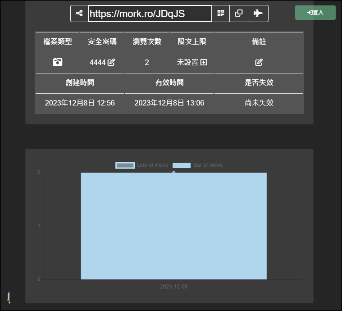Viewport: 342px width, 311px height.
Task: Select the creation time 12:56 cell
Action: [x=80, y=103]
